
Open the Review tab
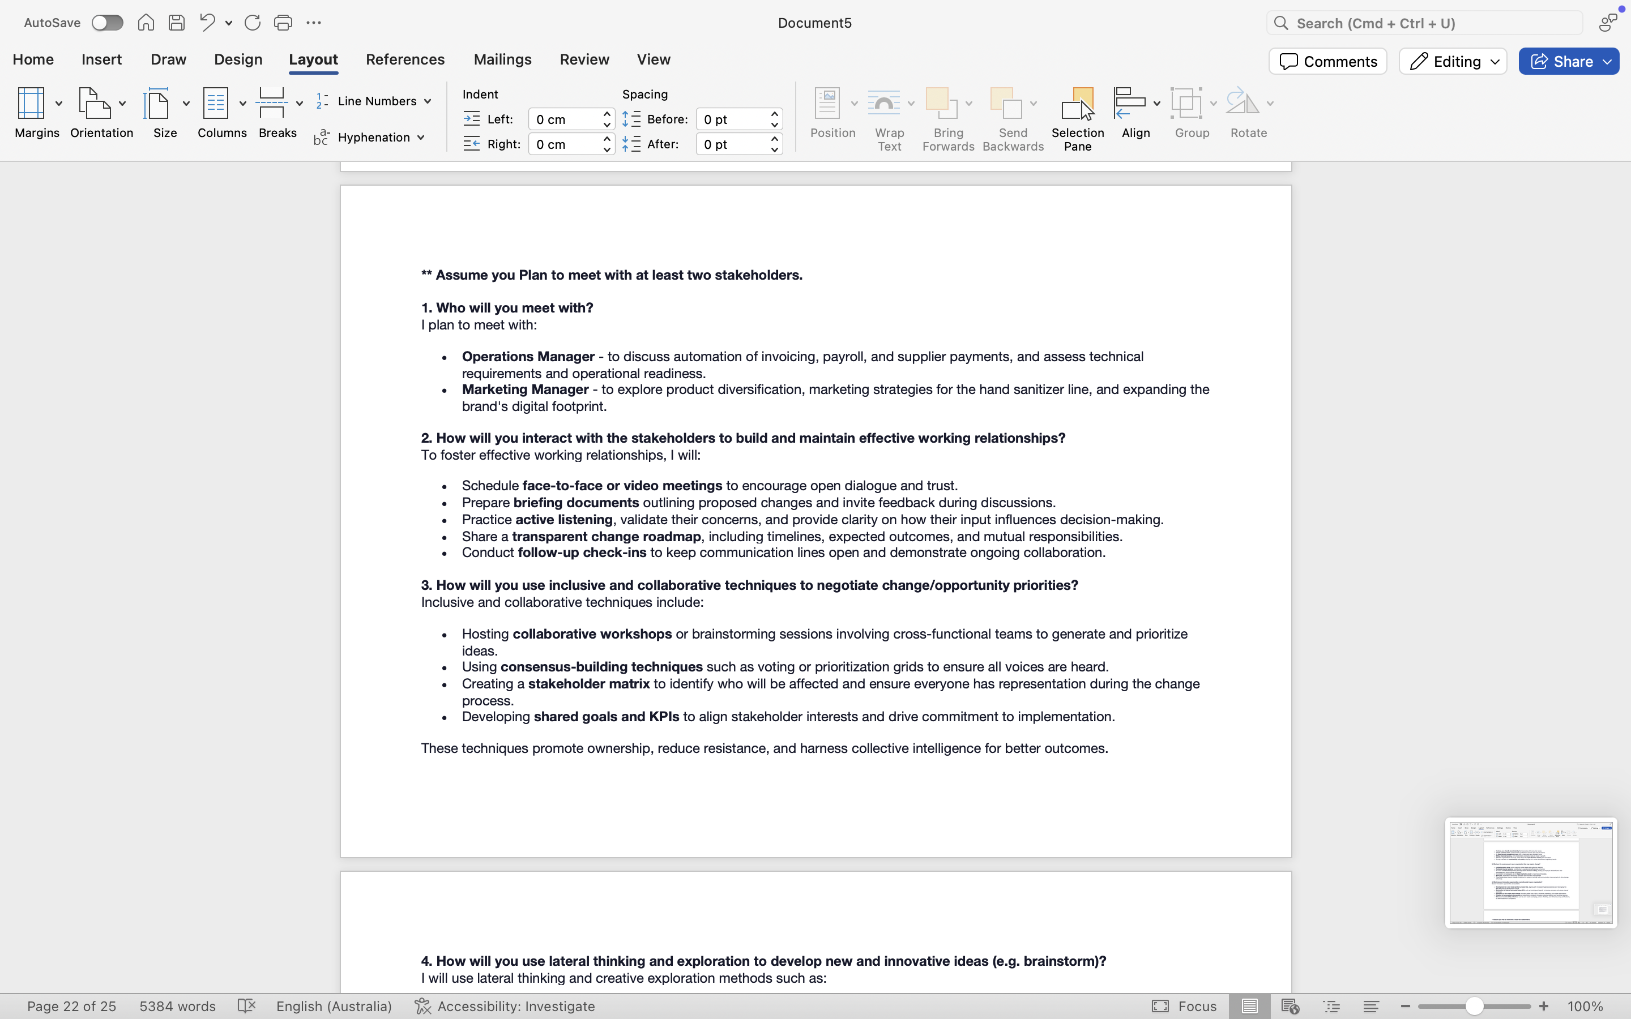point(584,59)
